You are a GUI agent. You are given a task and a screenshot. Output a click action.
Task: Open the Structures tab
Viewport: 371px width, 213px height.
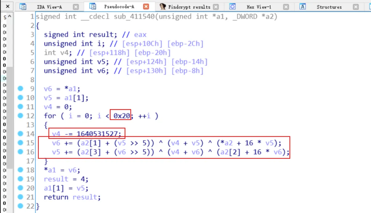click(x=329, y=7)
